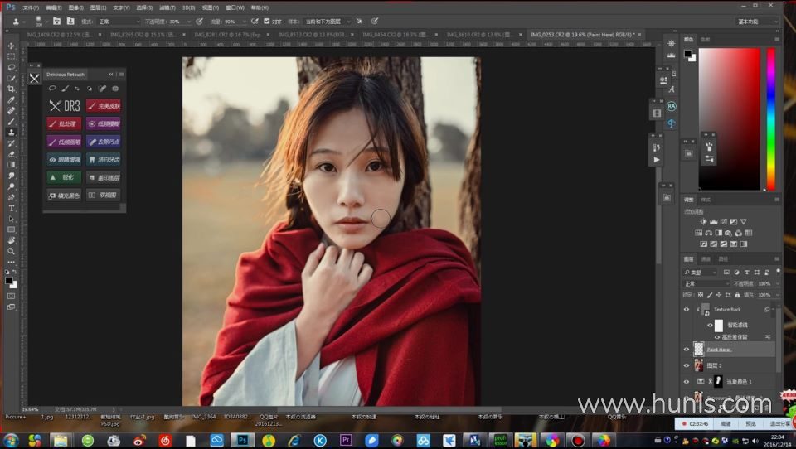
Task: Click the DR3 logo in Delicious Retouch
Action: pyautogui.click(x=64, y=105)
